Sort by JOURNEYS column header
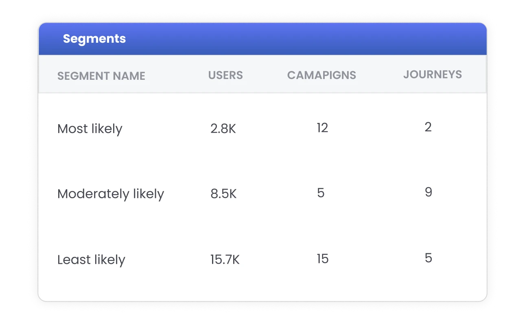The height and width of the screenshot is (324, 525). [433, 74]
